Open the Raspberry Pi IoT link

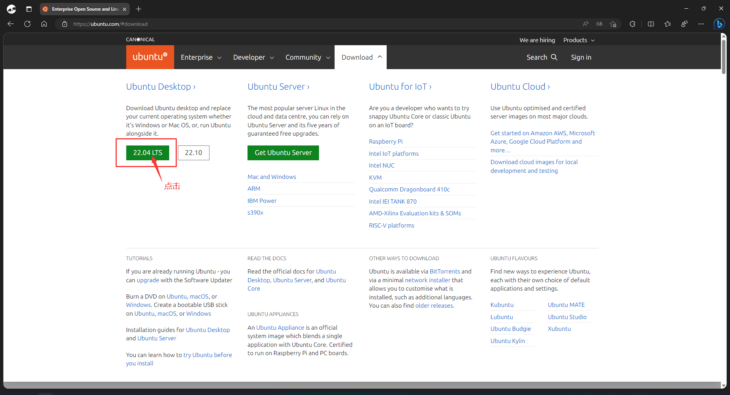(x=386, y=142)
